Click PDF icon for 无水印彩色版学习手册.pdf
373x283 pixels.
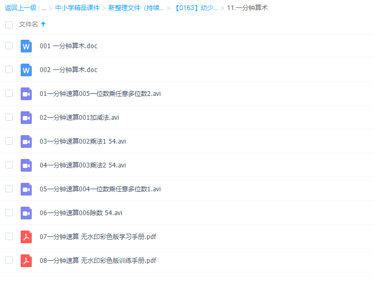(26, 237)
